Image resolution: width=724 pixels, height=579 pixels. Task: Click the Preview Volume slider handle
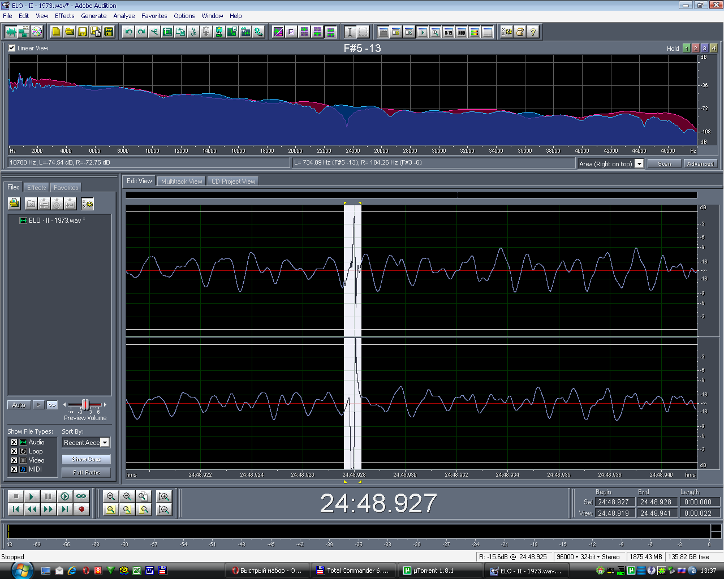(x=85, y=404)
